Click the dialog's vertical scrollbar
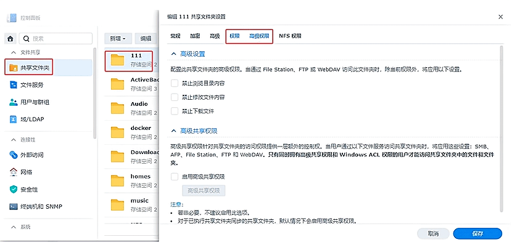 (x=502, y=129)
